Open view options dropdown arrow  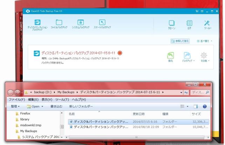pos(187,107)
